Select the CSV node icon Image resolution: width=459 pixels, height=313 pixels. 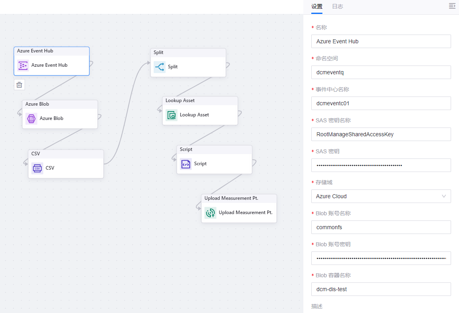click(37, 168)
